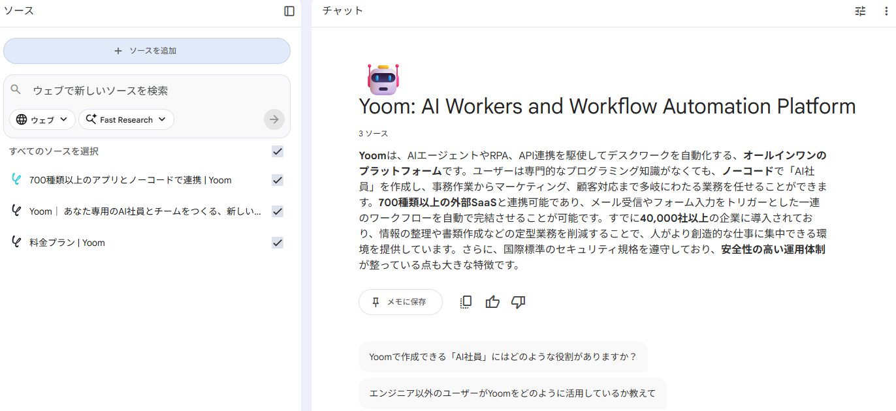Give thumbs up to the summary

coord(492,302)
